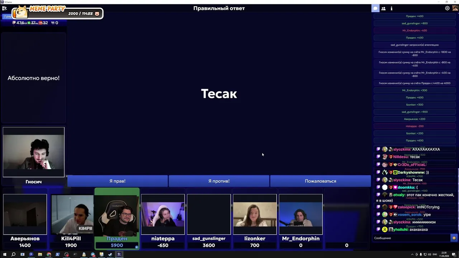Click log entry "sad_gunslinger запросил(а) апелляцию"
Screen dimensions: 459x258
click(x=415, y=45)
